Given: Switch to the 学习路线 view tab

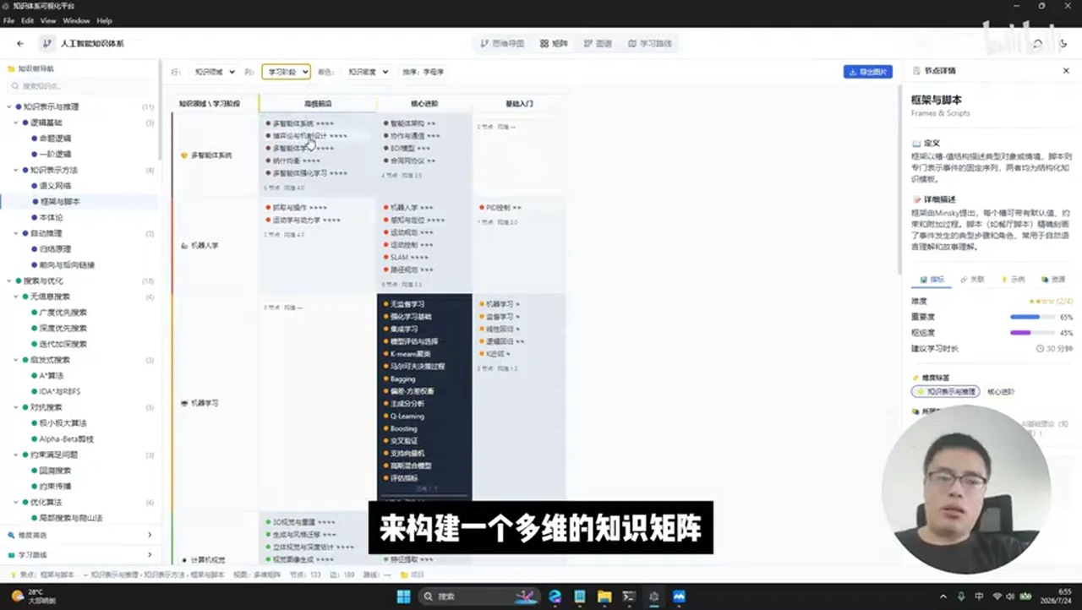Looking at the screenshot, I should coord(650,43).
